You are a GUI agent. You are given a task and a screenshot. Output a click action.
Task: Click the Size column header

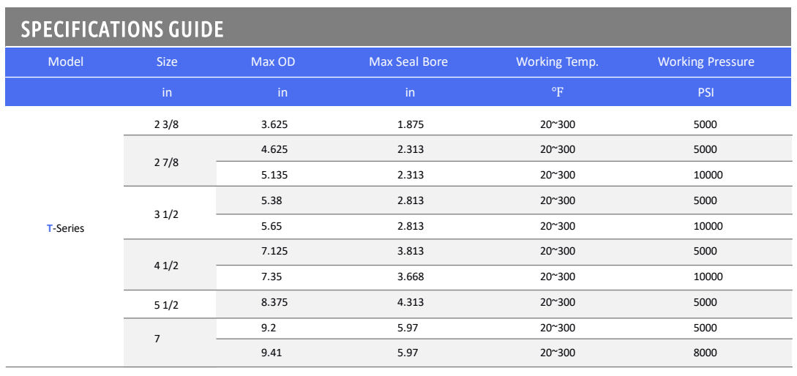[167, 62]
